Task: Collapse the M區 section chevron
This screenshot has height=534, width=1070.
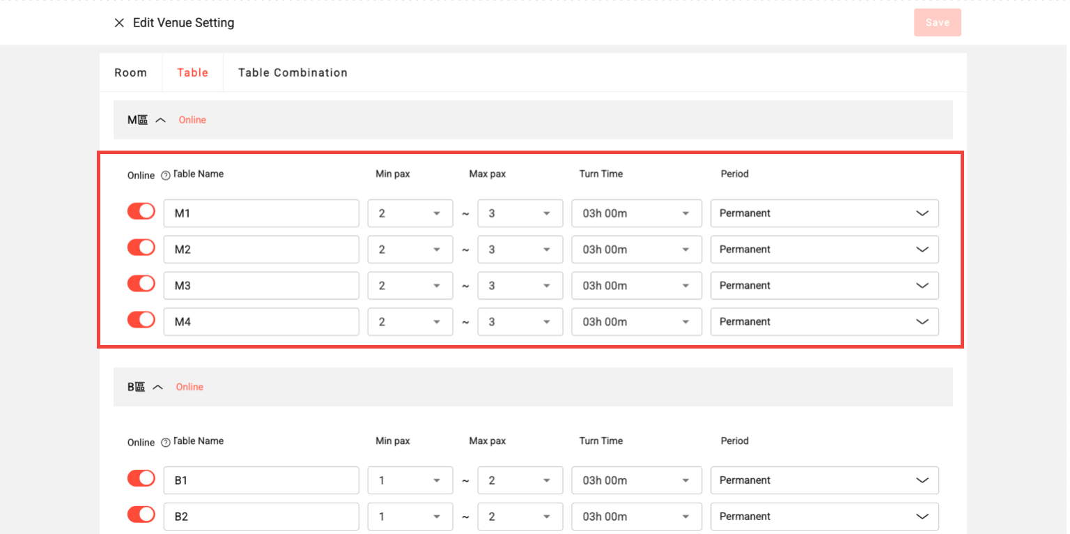Action: (161, 120)
